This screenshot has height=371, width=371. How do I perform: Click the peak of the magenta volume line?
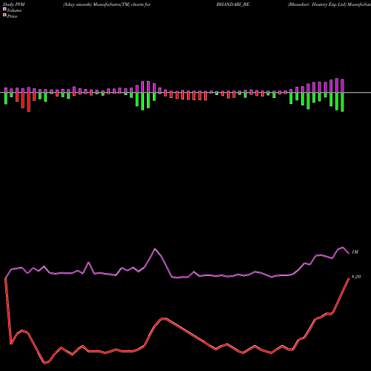pyautogui.click(x=343, y=247)
